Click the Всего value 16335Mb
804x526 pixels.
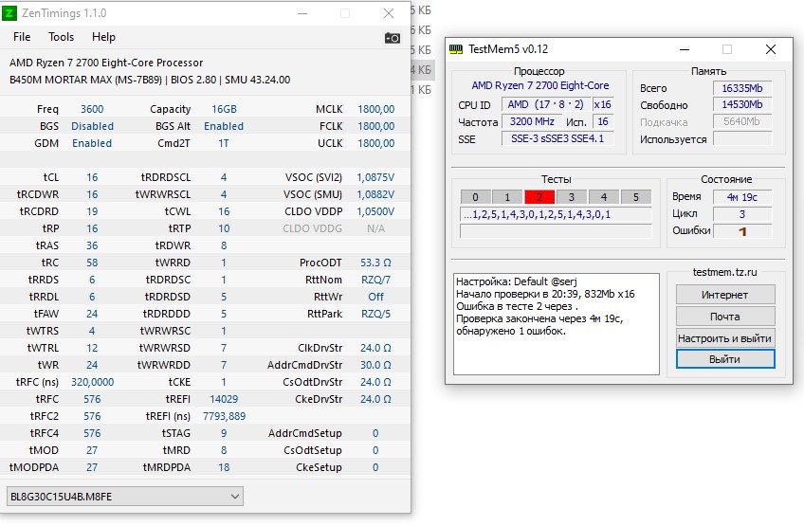742,88
